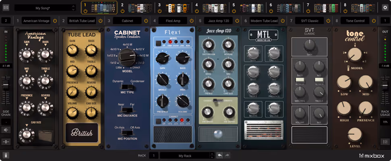Bypass the Flexi Amp slot
The width and height of the screenshot is (391, 161).
192,21
